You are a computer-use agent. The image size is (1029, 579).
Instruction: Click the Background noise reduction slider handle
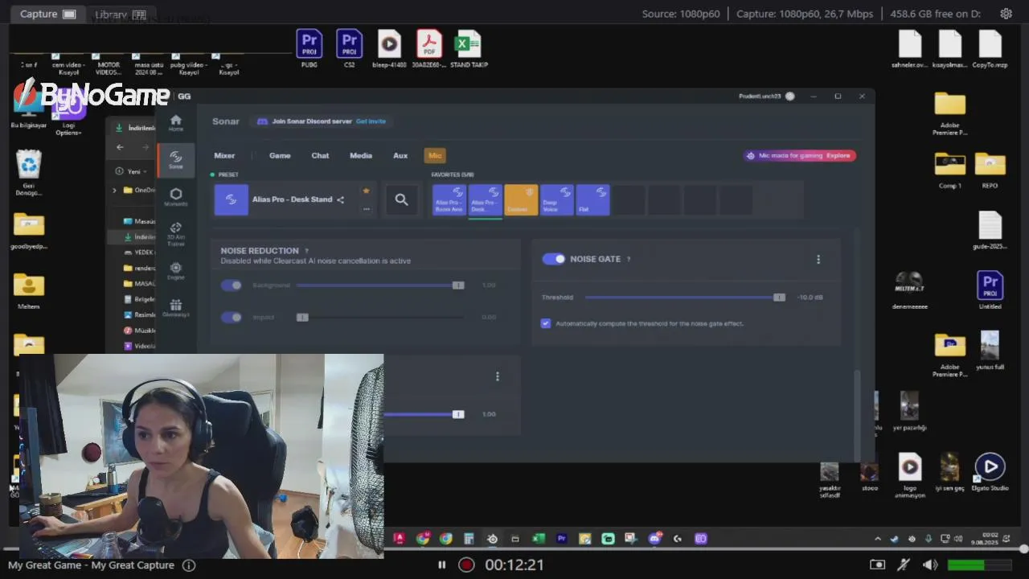(x=458, y=285)
